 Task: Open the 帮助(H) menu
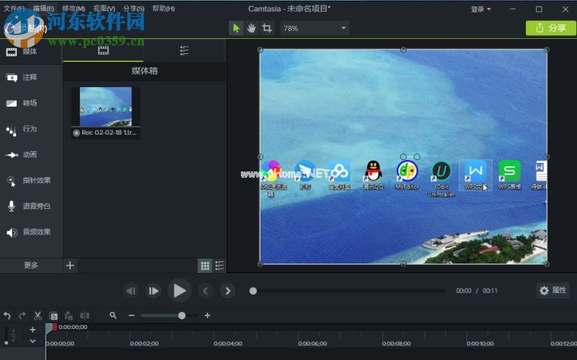pyautogui.click(x=163, y=9)
